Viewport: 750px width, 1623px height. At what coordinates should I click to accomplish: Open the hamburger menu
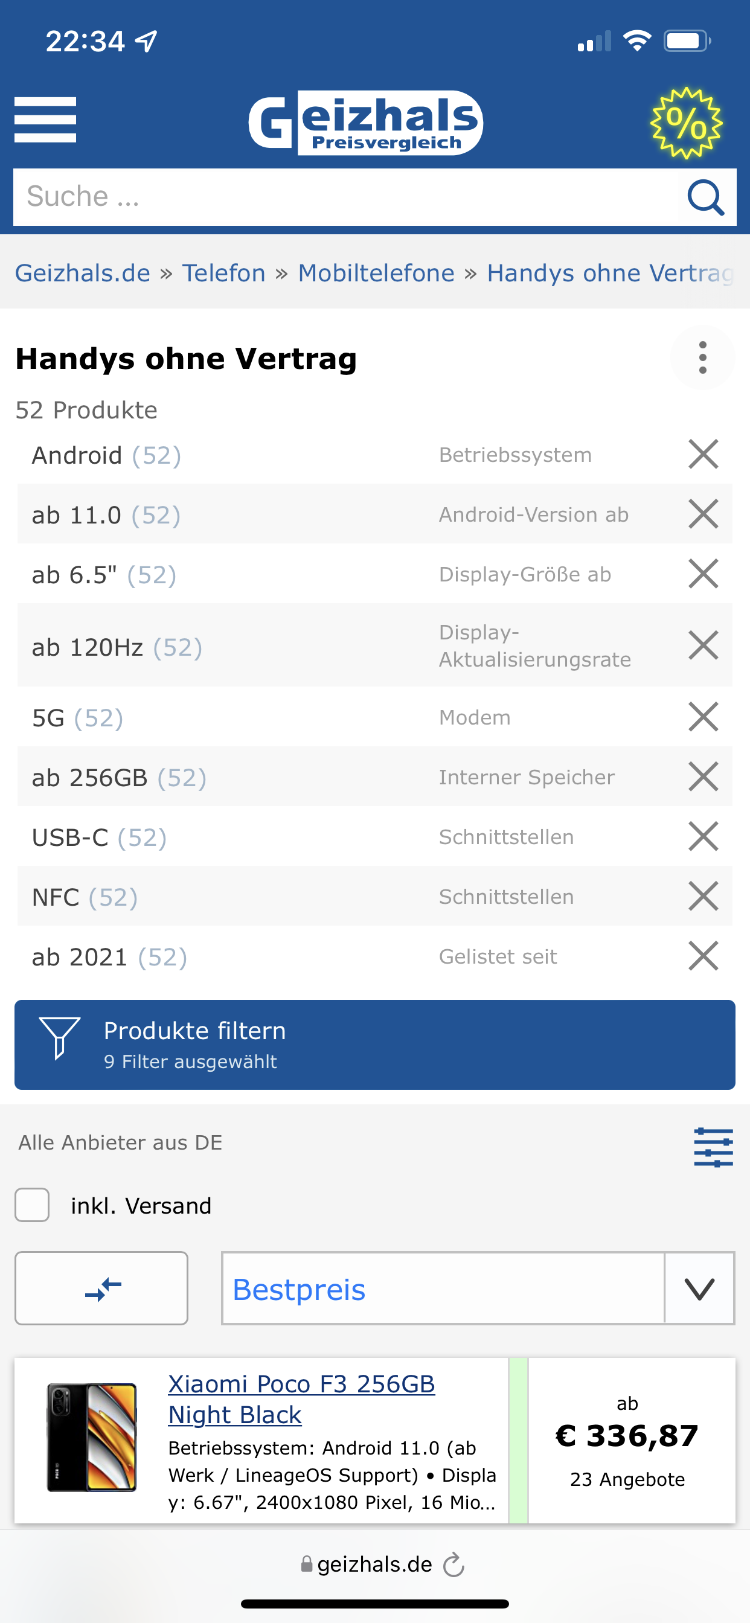point(45,120)
